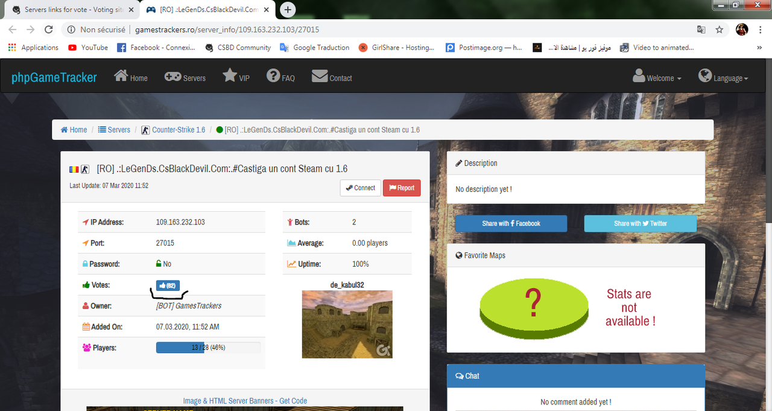772x411 pixels.
Task: Click the Description panel header
Action: tap(576, 163)
